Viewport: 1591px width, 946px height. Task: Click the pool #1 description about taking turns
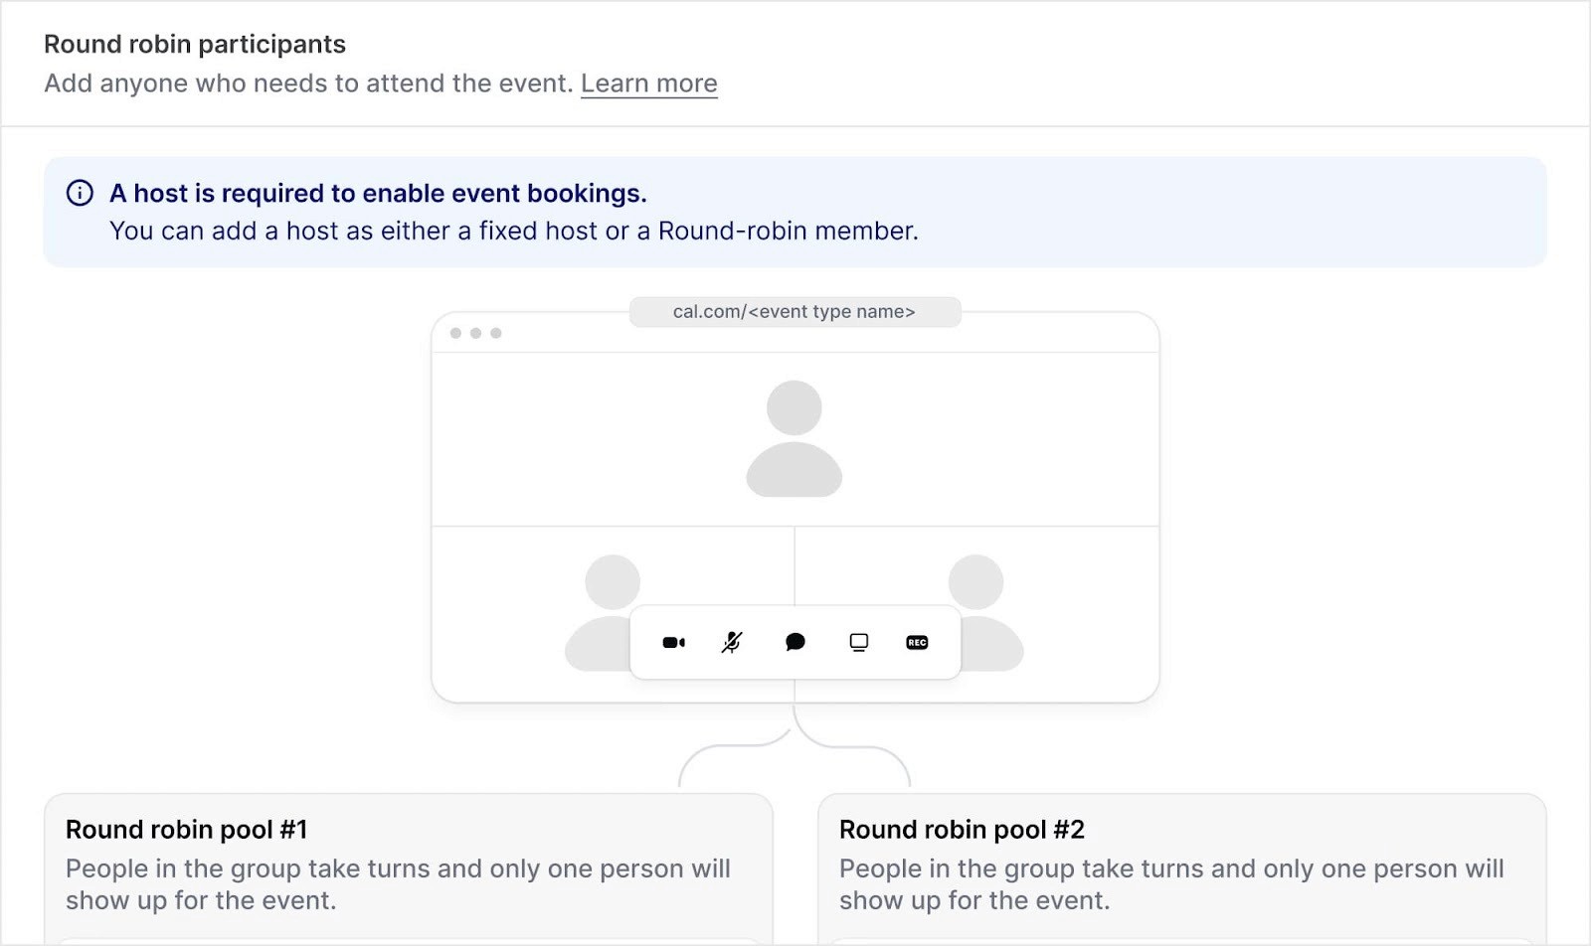tap(398, 884)
